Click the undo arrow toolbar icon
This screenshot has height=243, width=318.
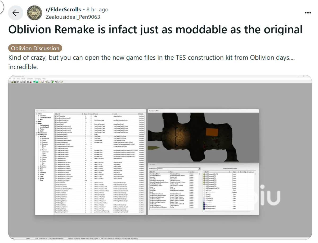tap(21, 82)
